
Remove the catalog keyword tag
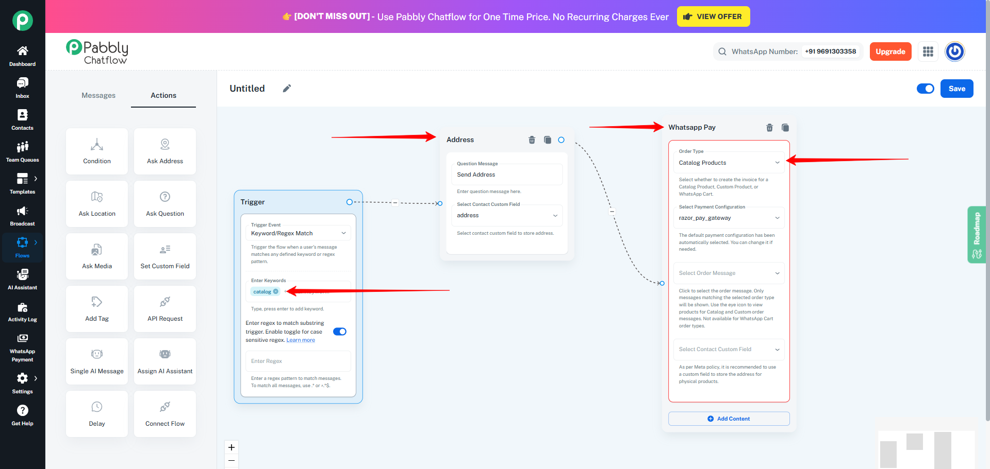coord(276,292)
